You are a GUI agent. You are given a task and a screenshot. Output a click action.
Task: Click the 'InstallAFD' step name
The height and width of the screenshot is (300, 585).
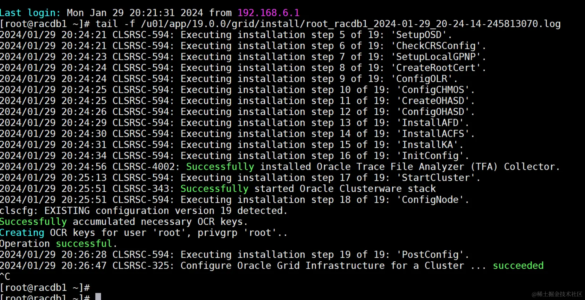(x=430, y=123)
